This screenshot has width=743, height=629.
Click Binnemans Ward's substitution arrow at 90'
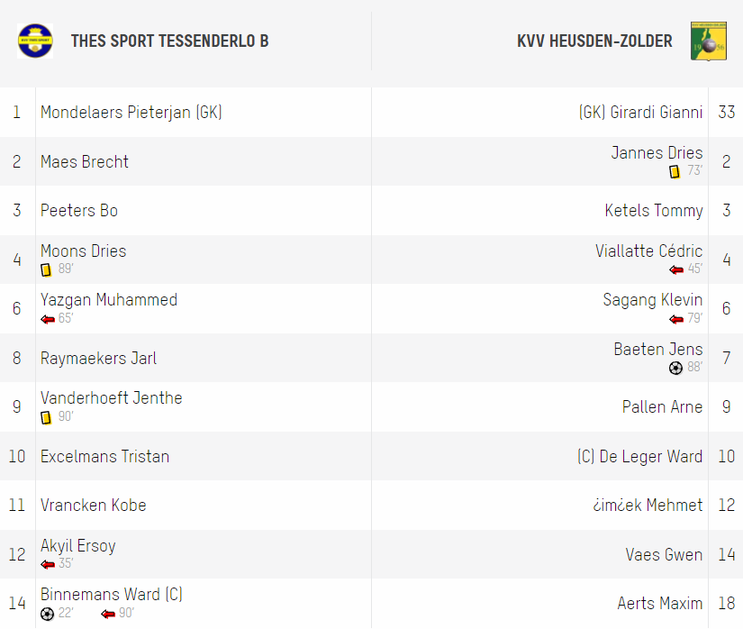(x=108, y=615)
